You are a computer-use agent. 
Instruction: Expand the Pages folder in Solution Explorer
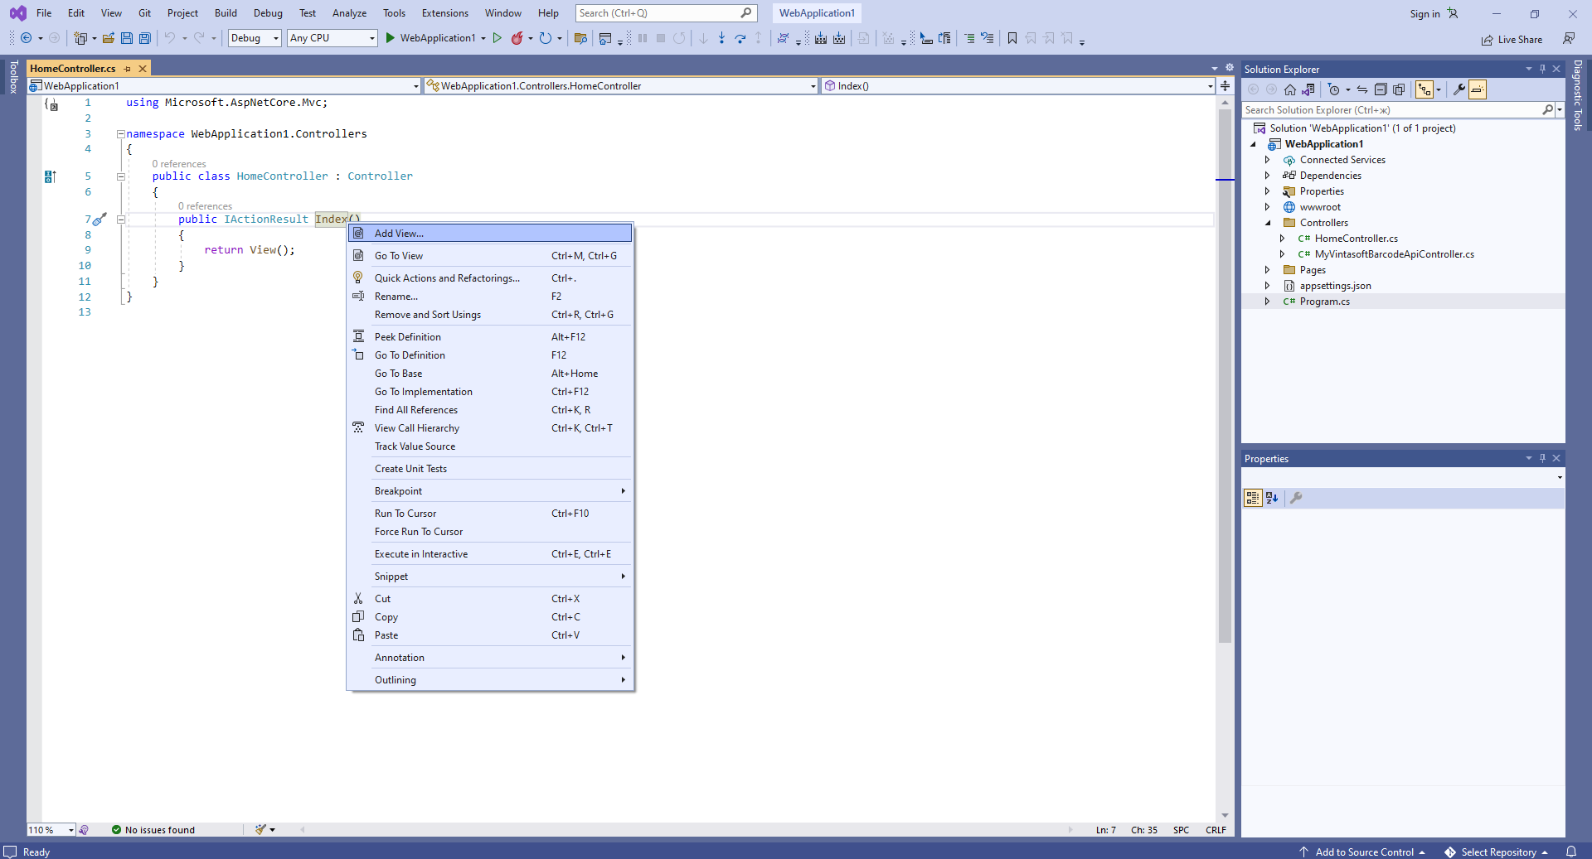click(1267, 270)
